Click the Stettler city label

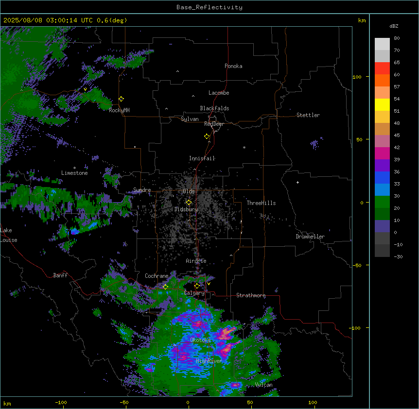308,115
